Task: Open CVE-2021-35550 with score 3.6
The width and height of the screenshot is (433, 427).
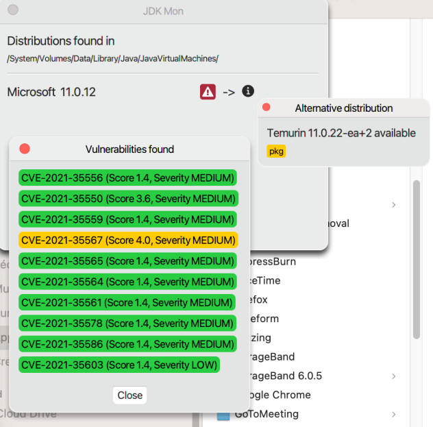Action: 127,199
